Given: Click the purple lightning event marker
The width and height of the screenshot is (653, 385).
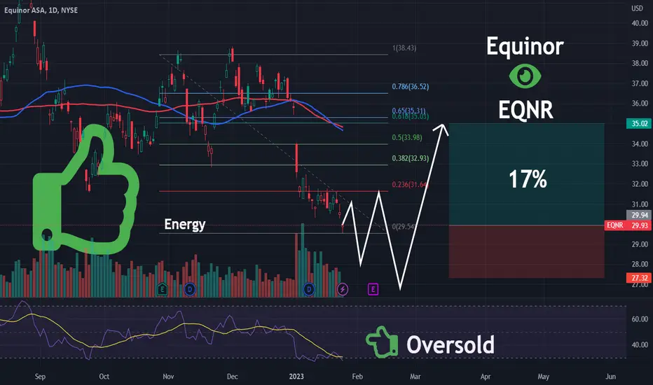Looking at the screenshot, I should [343, 289].
